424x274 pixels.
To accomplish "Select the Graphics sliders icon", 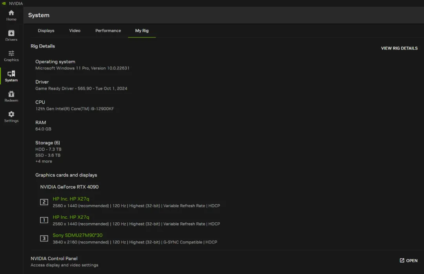I will 11,54.
